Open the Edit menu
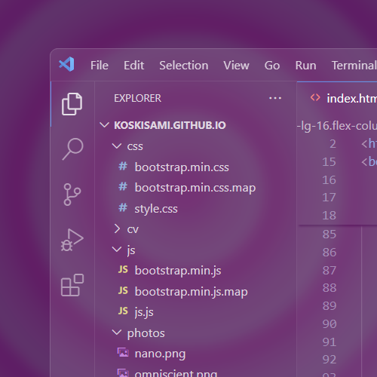 (x=133, y=66)
